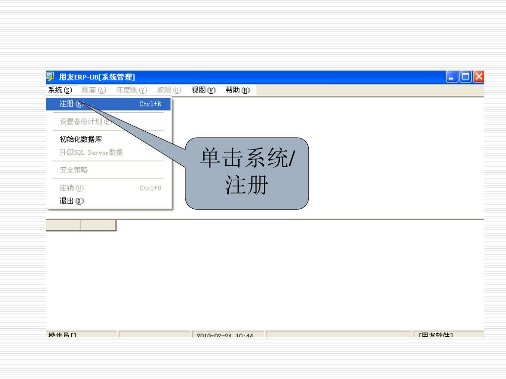This screenshot has width=506, height=379.
Task: Click the 用友ERP-U8[系统管理] title text
Action: pos(97,77)
